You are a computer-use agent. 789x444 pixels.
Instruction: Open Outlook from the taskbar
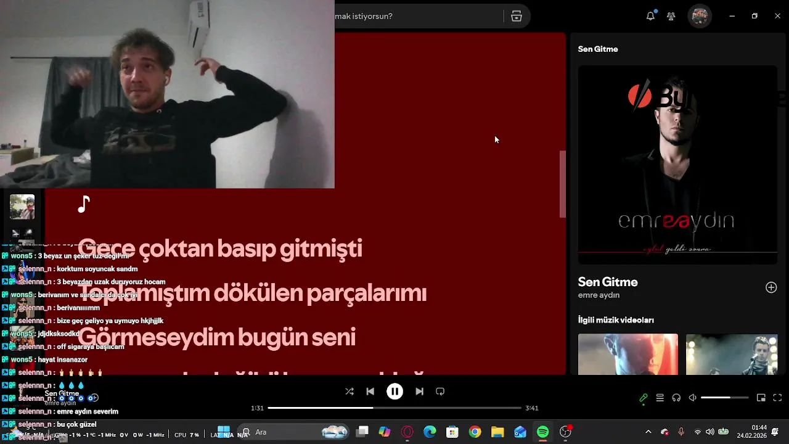tap(520, 432)
